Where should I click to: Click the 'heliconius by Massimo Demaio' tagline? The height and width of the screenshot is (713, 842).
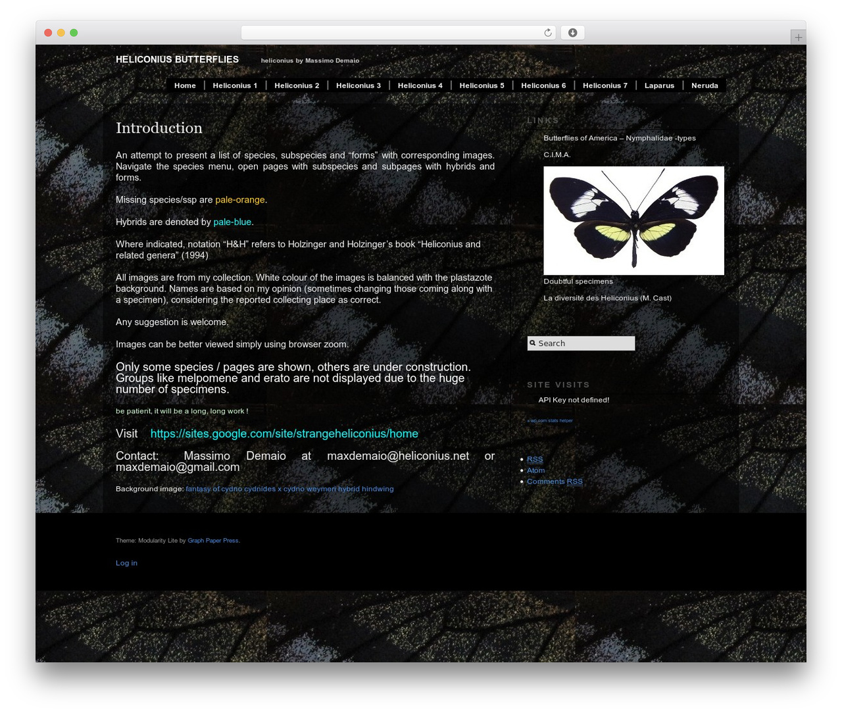[310, 61]
